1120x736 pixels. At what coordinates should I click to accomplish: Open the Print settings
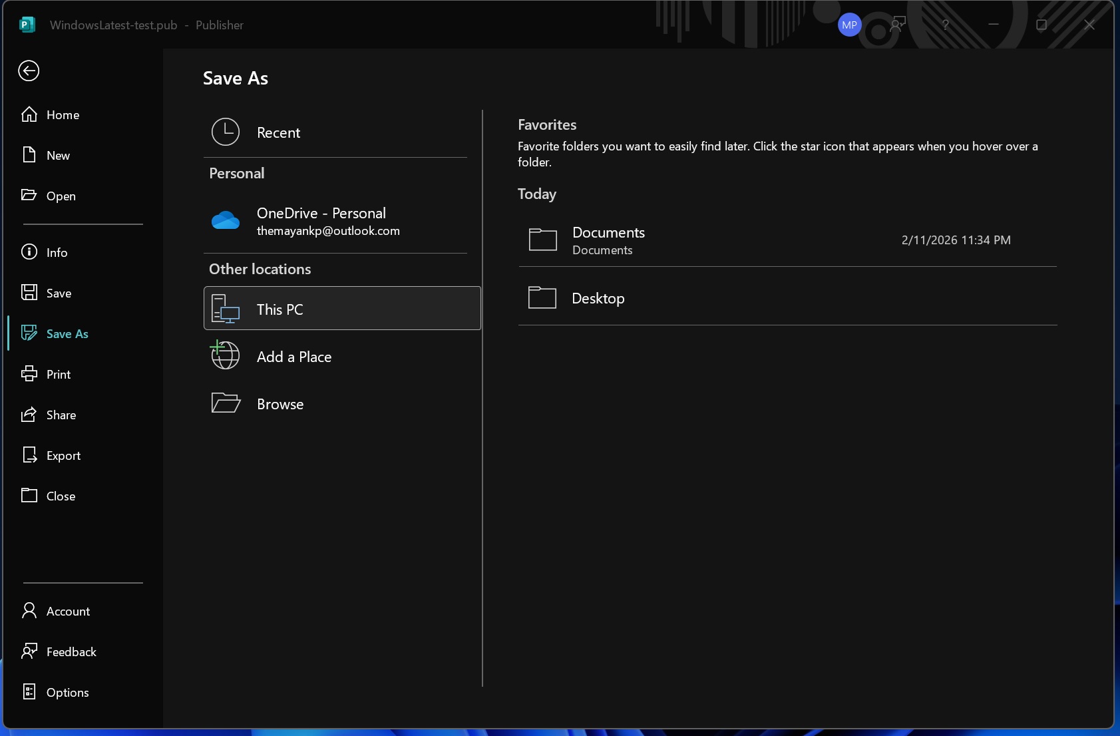(58, 374)
